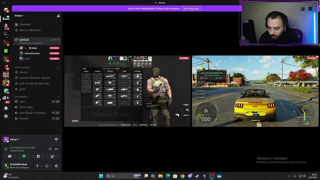The width and height of the screenshot is (320, 180).
Task: Open Task View from the taskbar
Action: (x=146, y=176)
